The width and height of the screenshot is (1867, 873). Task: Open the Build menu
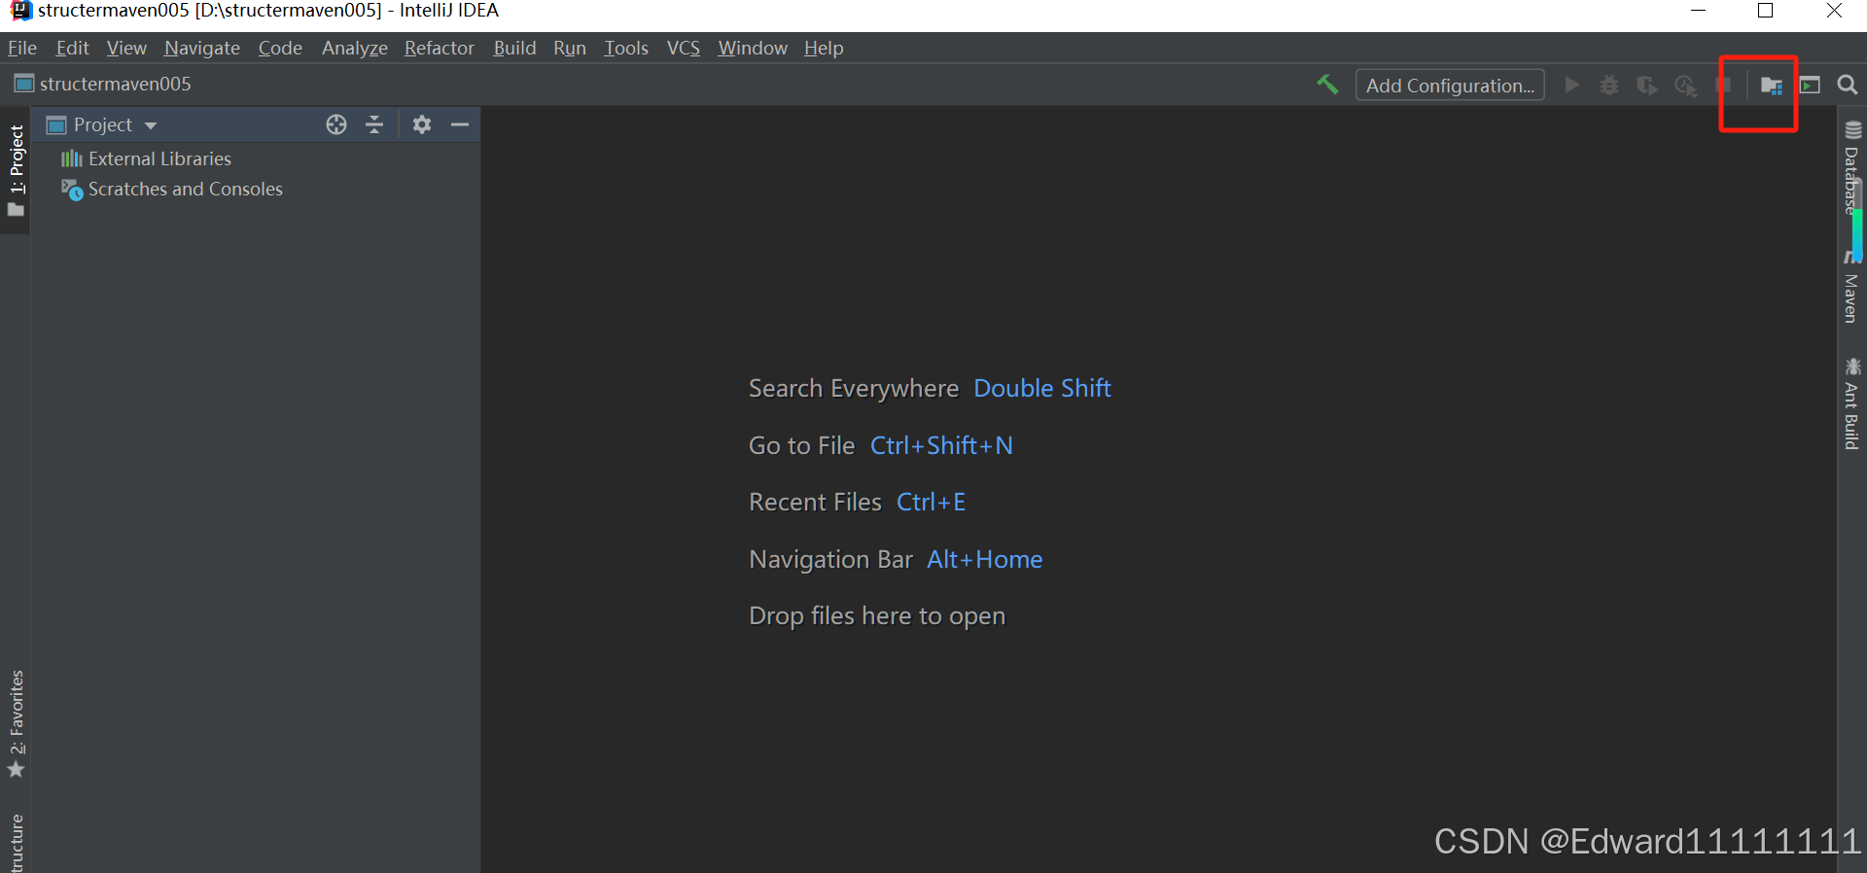(514, 48)
